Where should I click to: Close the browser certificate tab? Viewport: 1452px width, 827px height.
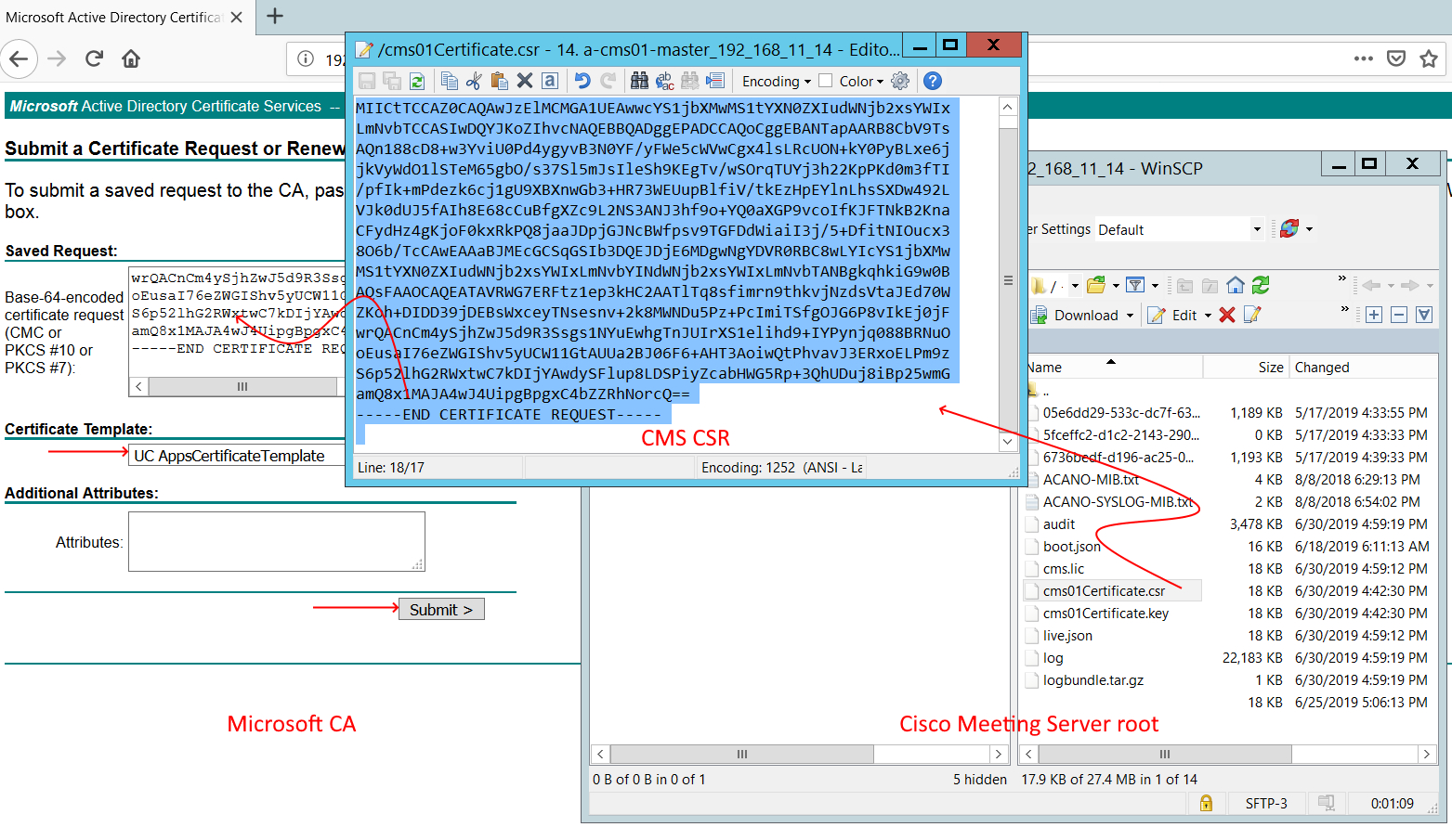[237, 17]
